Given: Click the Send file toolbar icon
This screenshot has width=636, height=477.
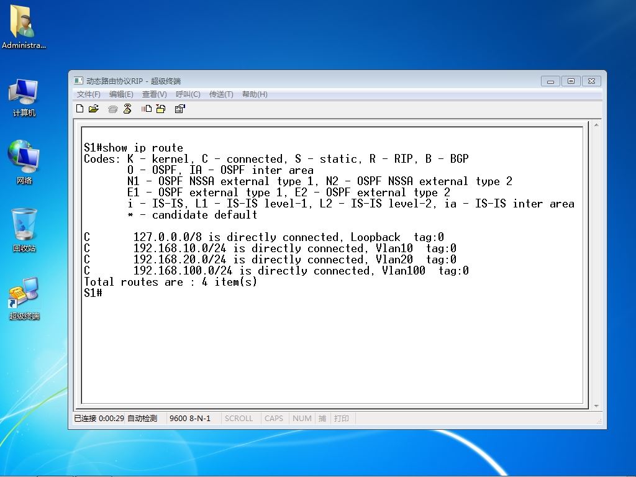Looking at the screenshot, I should click(x=147, y=109).
